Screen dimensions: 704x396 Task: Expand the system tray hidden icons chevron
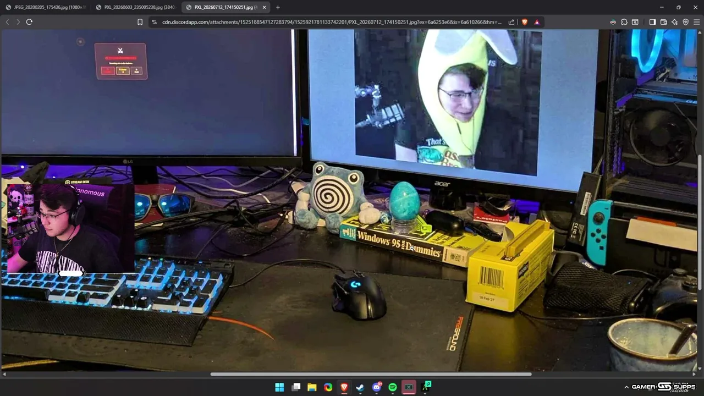626,387
